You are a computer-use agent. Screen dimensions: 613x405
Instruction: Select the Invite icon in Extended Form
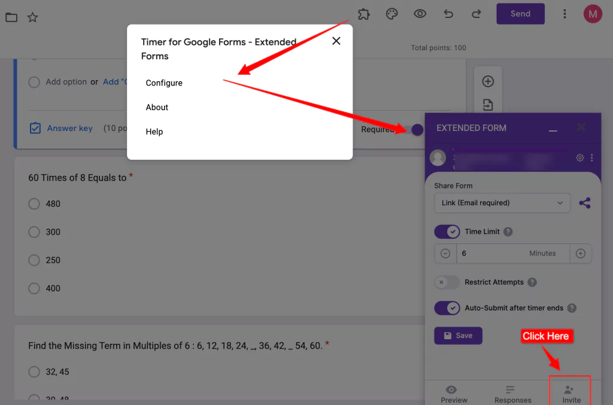coord(569,393)
